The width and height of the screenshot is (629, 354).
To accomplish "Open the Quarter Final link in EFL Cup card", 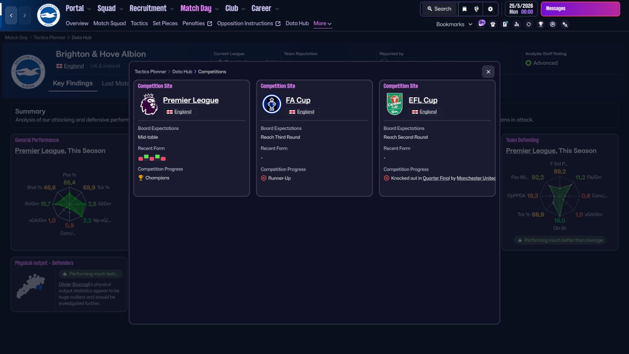I will [436, 178].
